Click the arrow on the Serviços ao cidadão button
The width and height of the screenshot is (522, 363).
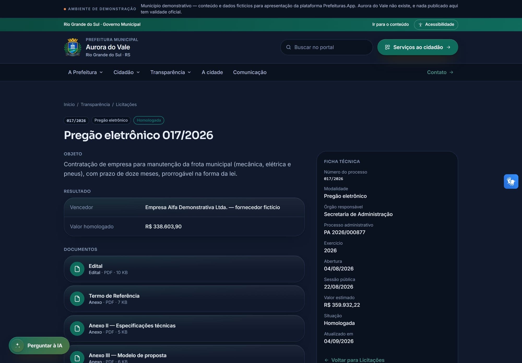click(448, 47)
